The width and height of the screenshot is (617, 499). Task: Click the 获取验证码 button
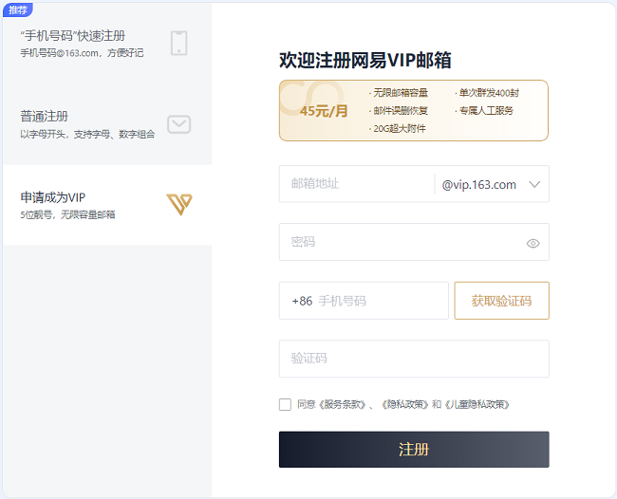(502, 301)
